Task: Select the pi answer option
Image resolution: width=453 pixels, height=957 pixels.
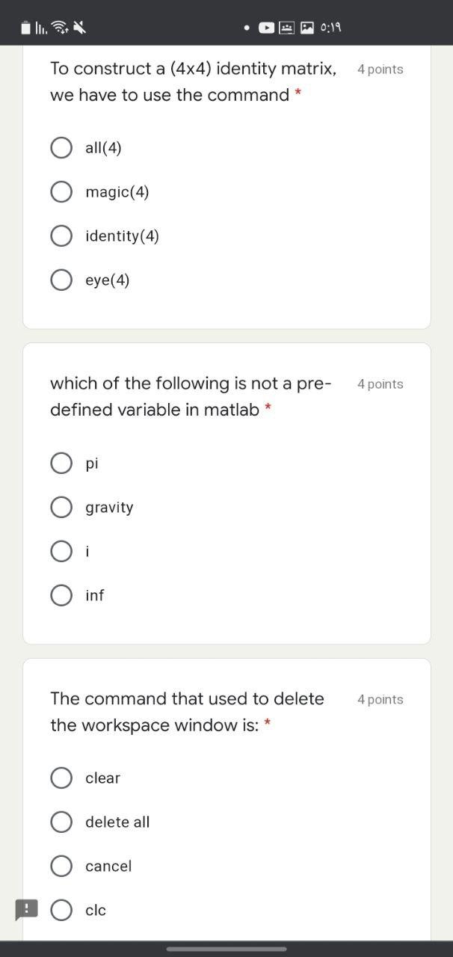Action: pos(61,463)
